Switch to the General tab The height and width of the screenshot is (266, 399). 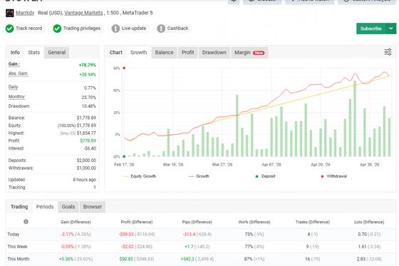57,53
